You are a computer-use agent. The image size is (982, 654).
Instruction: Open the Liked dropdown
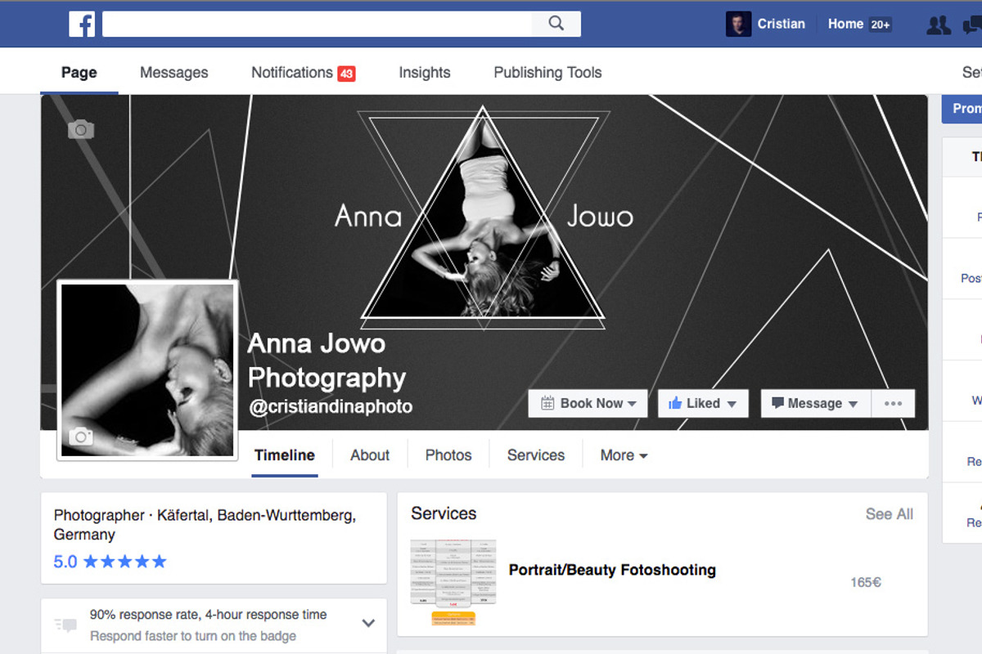pyautogui.click(x=703, y=403)
